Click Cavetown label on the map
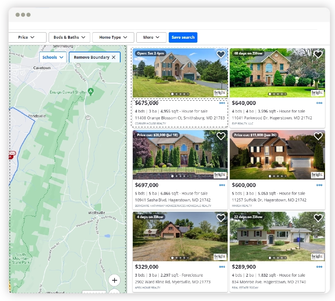The image size is (335, 301). point(42,68)
